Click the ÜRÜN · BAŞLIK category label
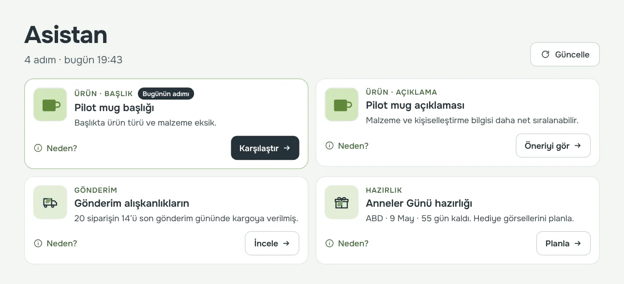The width and height of the screenshot is (624, 284). point(104,94)
